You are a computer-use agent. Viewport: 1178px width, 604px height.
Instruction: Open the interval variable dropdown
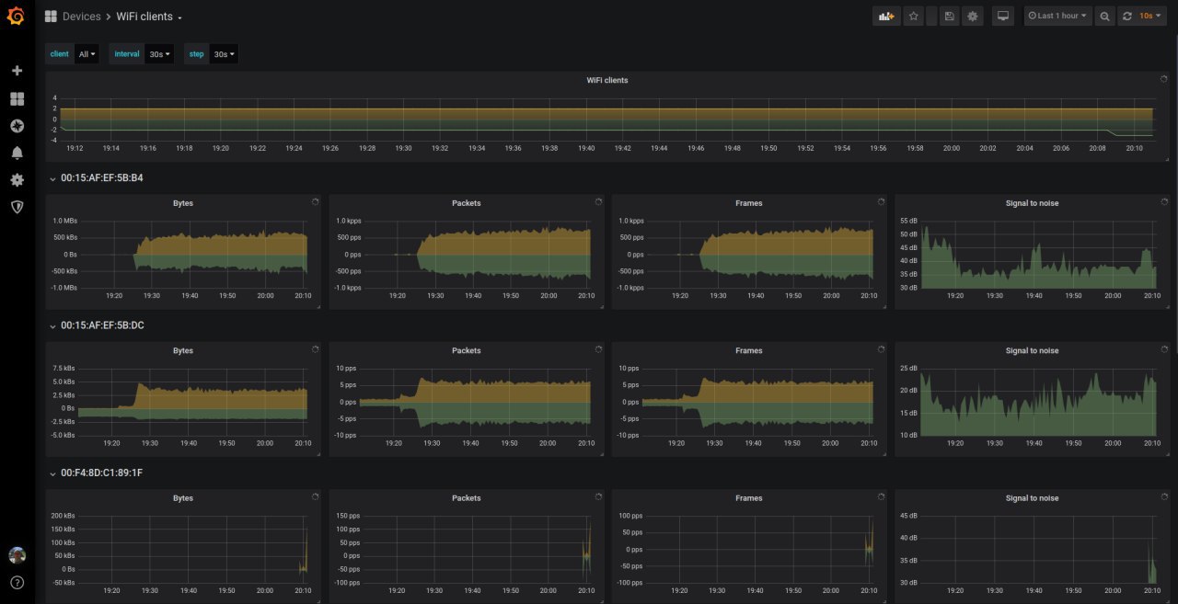coord(160,54)
